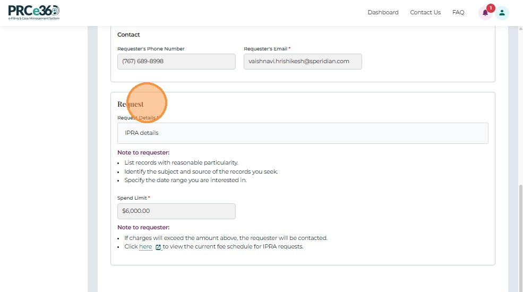Click the PRCe360 logo
Viewport: 523px width, 292px height.
pyautogui.click(x=34, y=12)
